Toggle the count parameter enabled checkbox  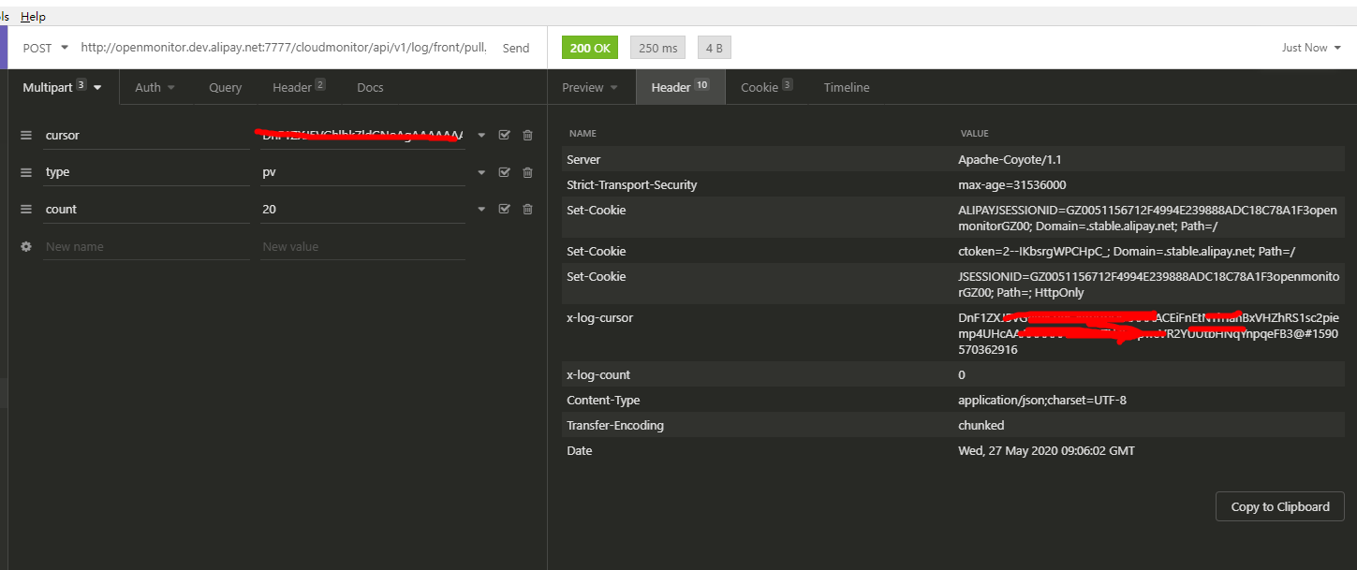pyautogui.click(x=505, y=210)
